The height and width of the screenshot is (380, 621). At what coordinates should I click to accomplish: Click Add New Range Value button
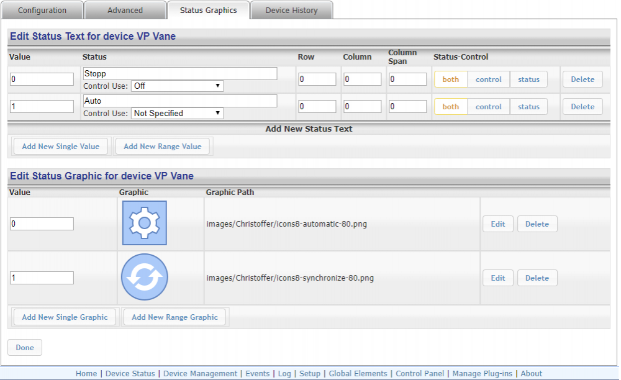point(162,147)
